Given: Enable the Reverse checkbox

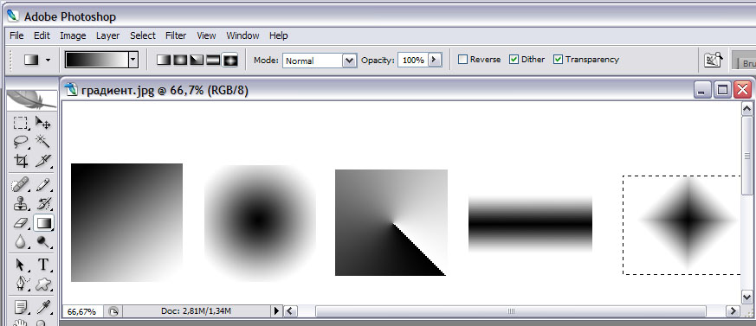Looking at the screenshot, I should click(462, 60).
